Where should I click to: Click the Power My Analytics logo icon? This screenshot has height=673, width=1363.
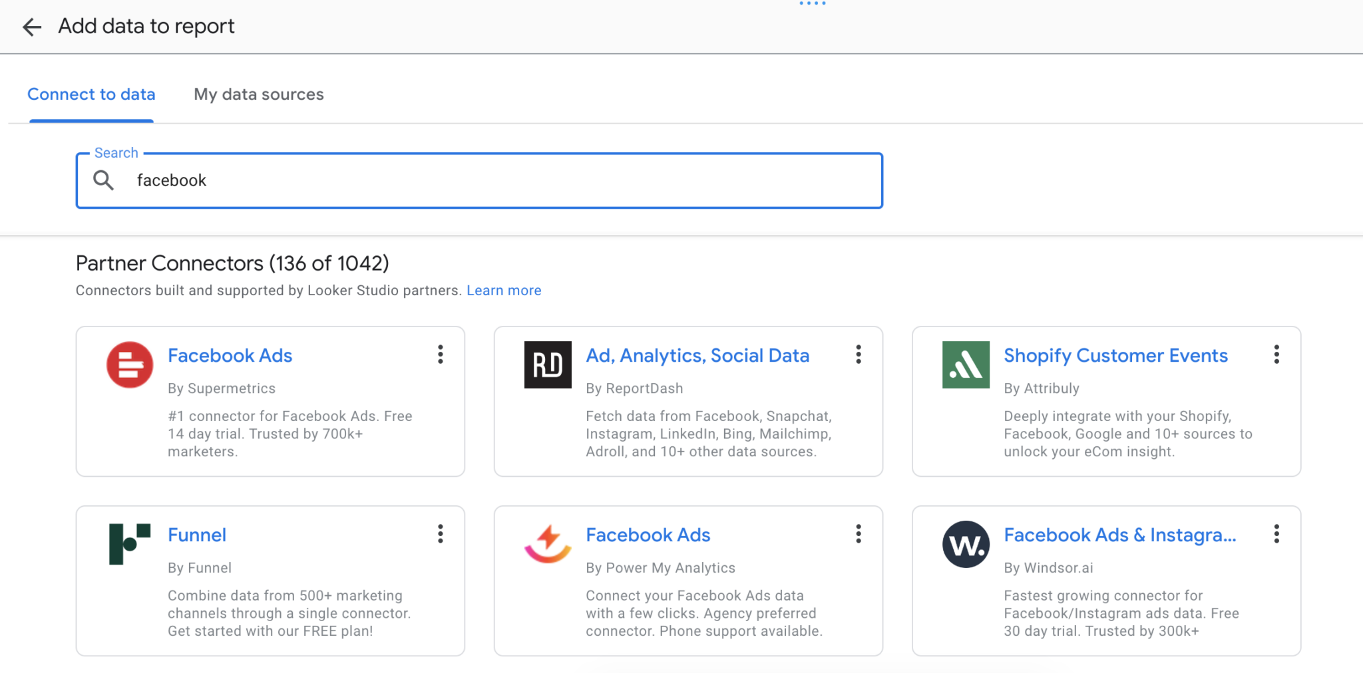click(x=547, y=544)
